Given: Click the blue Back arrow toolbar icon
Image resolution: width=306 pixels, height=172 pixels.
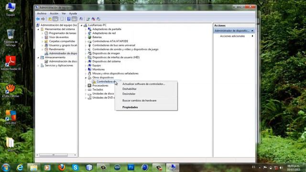Looking at the screenshot, I should pyautogui.click(x=38, y=19).
